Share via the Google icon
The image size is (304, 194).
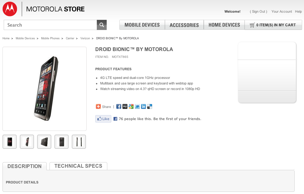tap(131, 107)
